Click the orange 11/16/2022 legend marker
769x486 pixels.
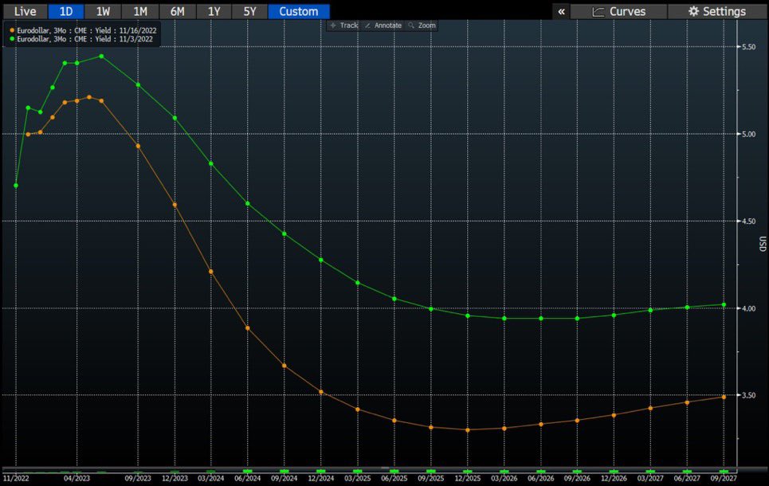pyautogui.click(x=12, y=30)
